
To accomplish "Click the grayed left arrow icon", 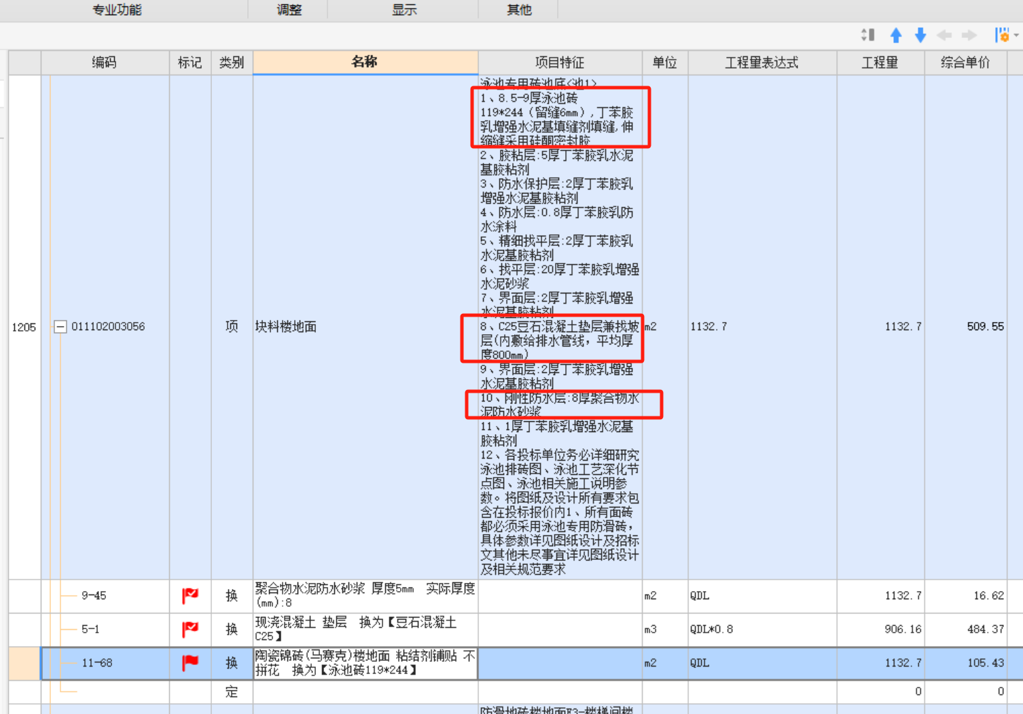I will [944, 35].
